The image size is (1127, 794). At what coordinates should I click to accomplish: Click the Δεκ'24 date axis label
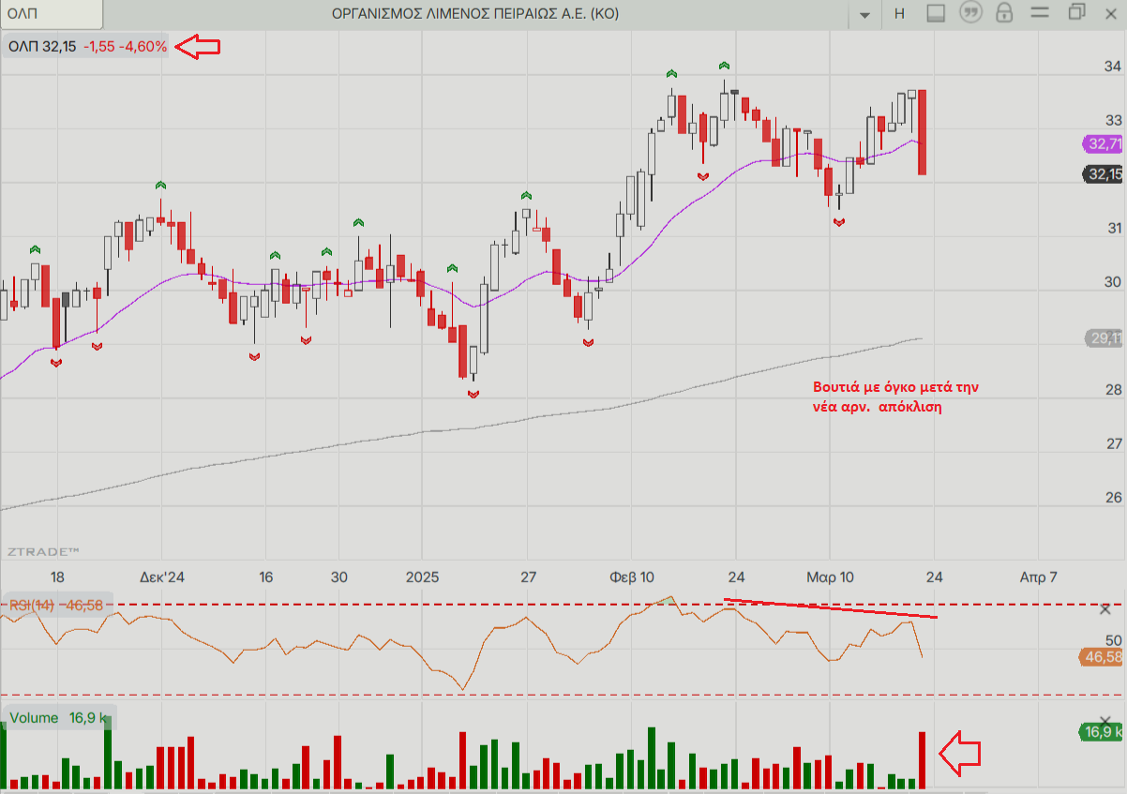[x=162, y=577]
